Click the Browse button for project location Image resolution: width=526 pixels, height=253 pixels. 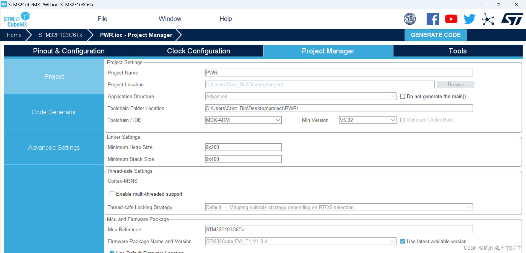pos(456,84)
